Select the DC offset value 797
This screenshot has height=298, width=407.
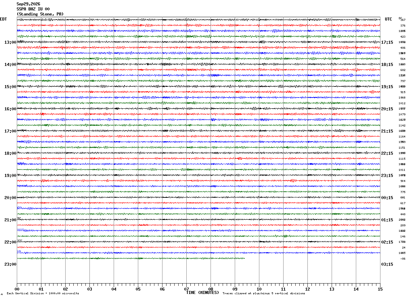[x=403, y=81]
